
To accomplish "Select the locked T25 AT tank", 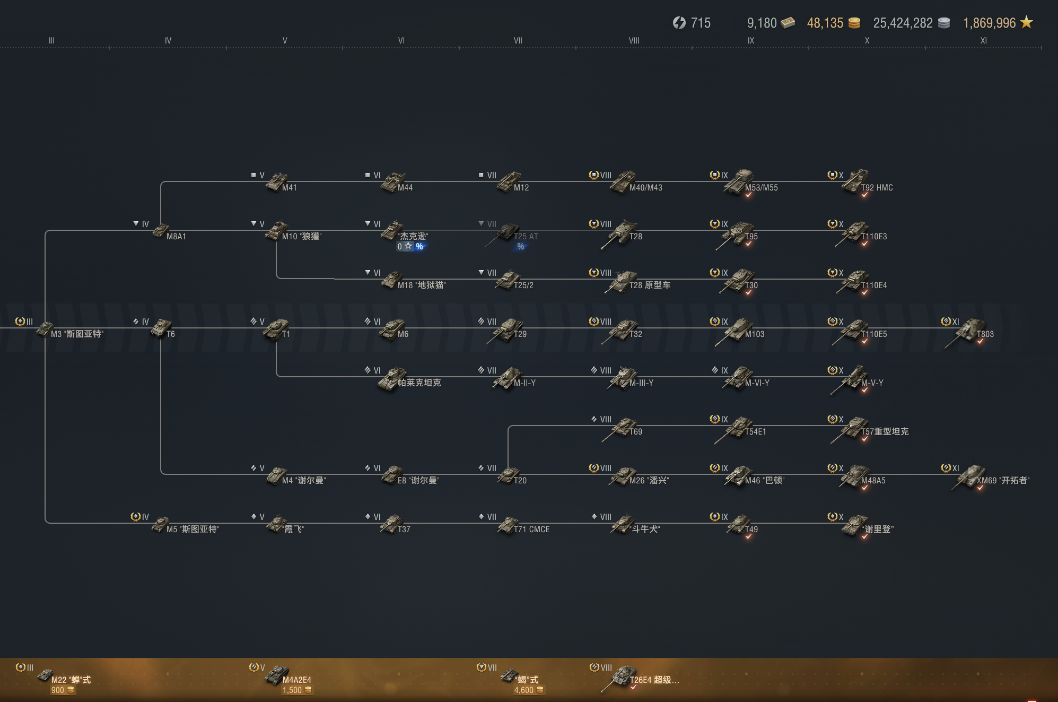I will 508,232.
